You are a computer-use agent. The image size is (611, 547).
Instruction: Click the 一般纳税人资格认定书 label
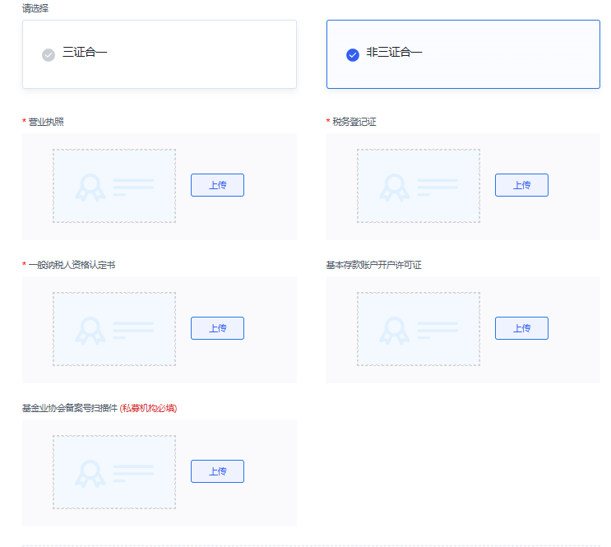click(x=72, y=265)
